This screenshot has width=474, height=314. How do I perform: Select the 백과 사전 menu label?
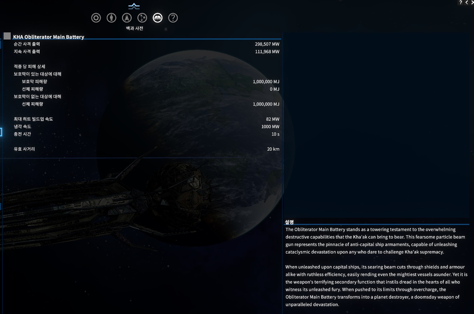[135, 28]
